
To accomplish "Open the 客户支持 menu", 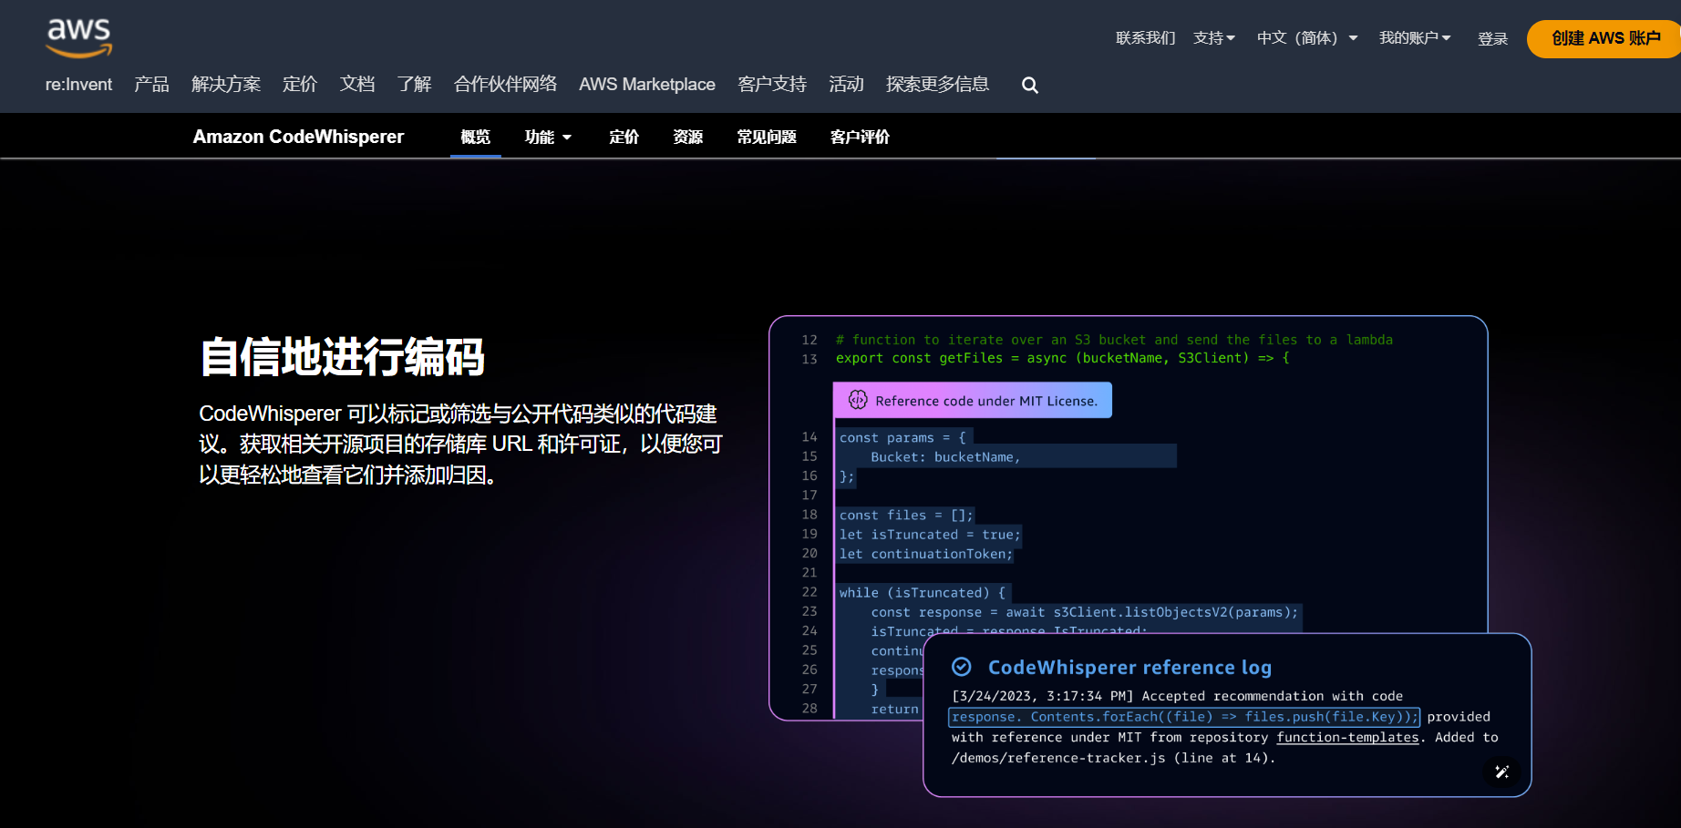I will 772,85.
